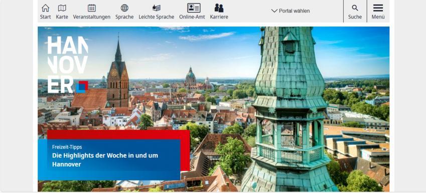
Task: Open the Highlights der Woche headline link
Action: (105, 159)
